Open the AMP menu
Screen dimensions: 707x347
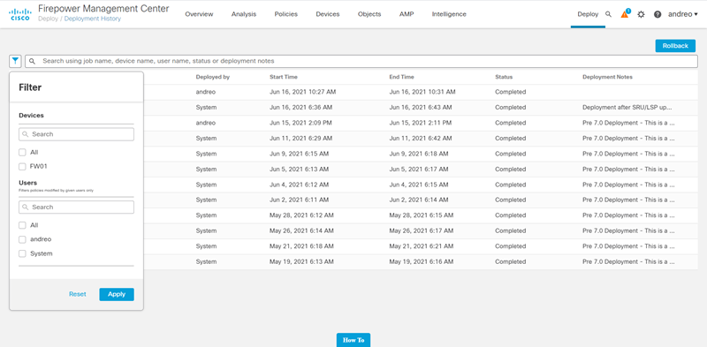pos(407,14)
